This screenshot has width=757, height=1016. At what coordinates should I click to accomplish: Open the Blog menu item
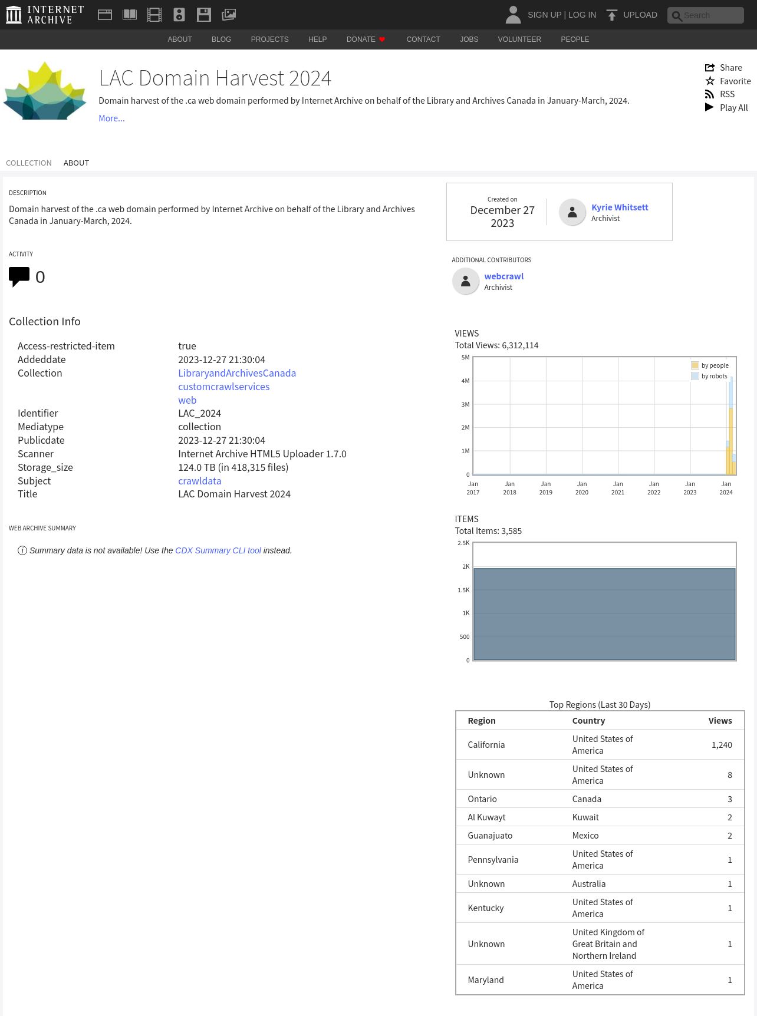(221, 39)
